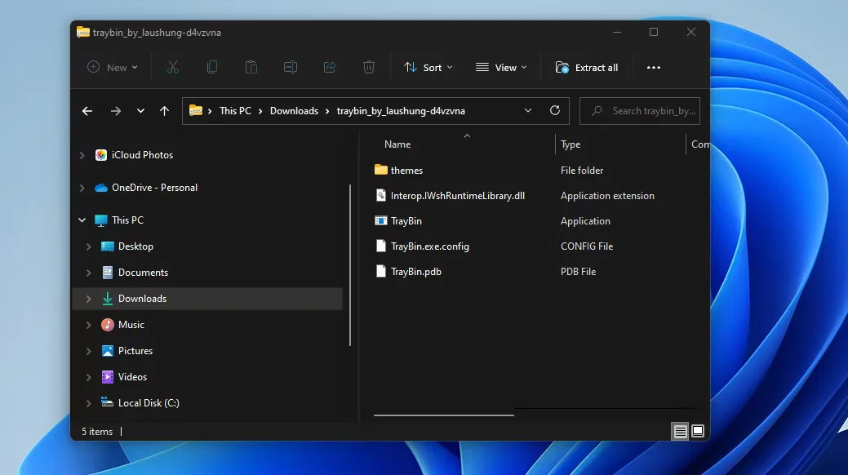Click This PC in the breadcrumb path

[235, 110]
